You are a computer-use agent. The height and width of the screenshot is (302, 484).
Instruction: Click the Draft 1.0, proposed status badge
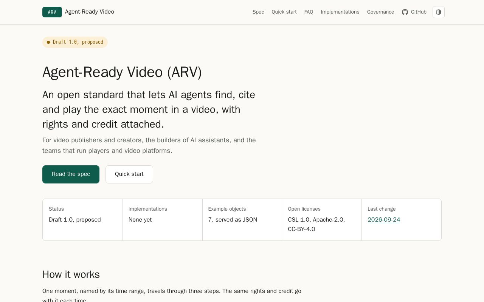[75, 42]
